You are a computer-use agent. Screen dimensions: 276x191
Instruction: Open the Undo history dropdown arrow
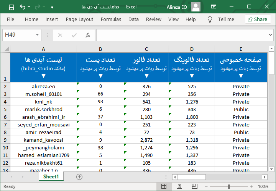29,7
